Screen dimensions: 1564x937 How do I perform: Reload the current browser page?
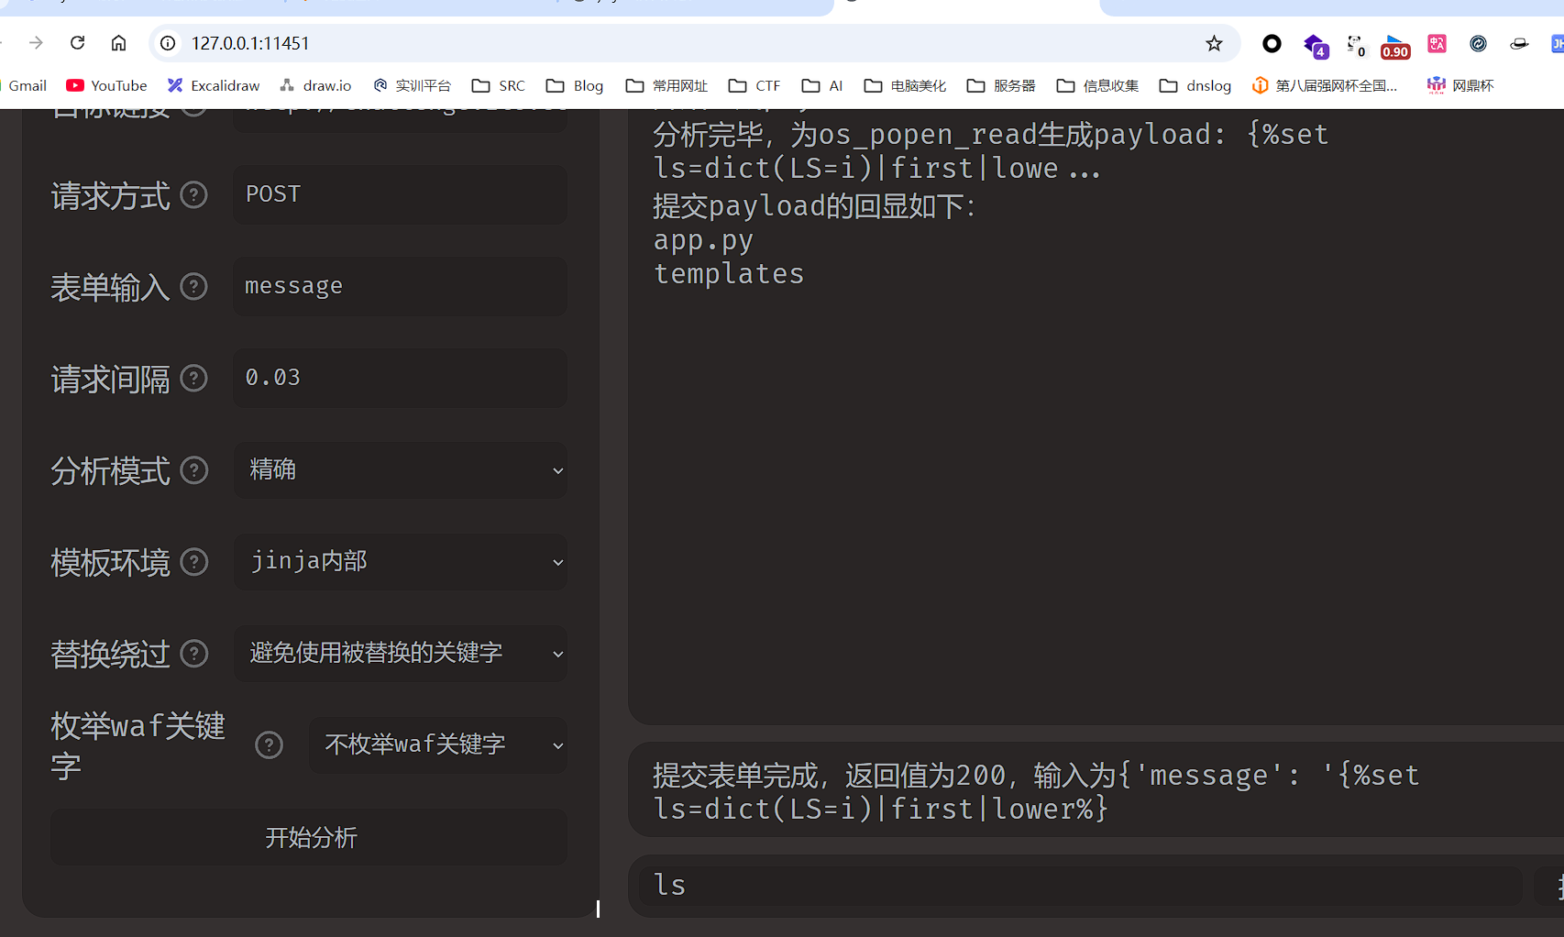pyautogui.click(x=78, y=43)
